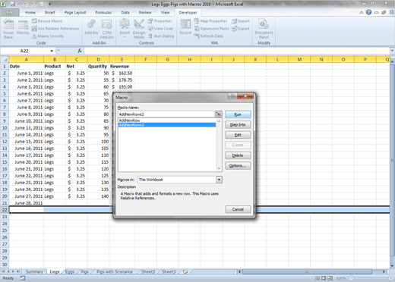Screen dimensions: 395x282
Task: Start Record Macro
Action: pos(47,21)
